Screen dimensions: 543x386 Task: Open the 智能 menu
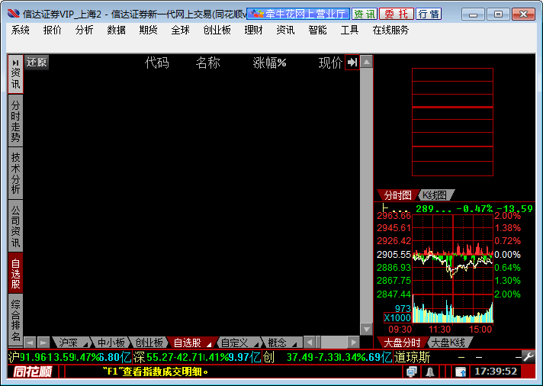click(x=317, y=31)
